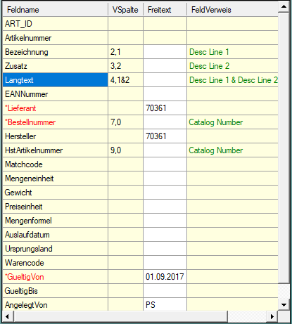
Task: Click the Feldname column header
Action: point(55,10)
